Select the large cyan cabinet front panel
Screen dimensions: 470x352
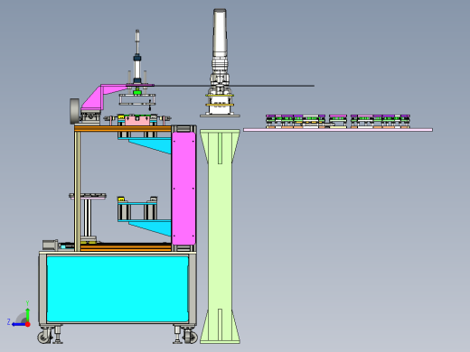pyautogui.click(x=117, y=289)
